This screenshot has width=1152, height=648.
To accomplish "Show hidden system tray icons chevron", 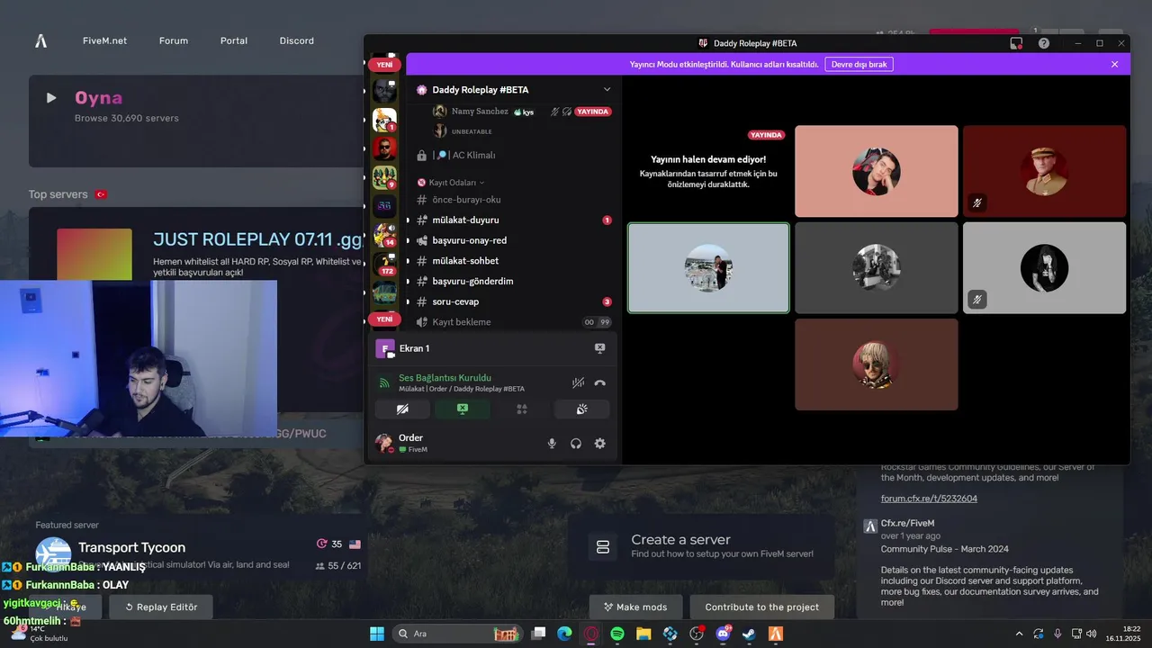I will click(1019, 634).
